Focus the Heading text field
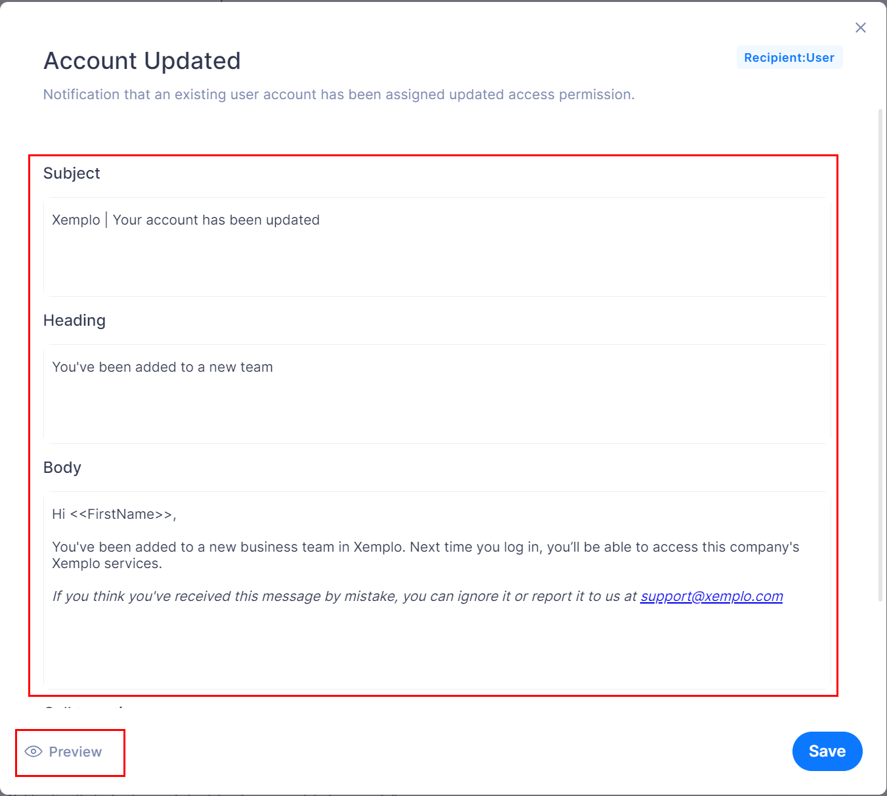This screenshot has height=796, width=887. click(x=437, y=394)
